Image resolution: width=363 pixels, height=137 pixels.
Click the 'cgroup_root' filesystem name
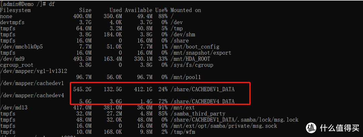click(x=17, y=65)
